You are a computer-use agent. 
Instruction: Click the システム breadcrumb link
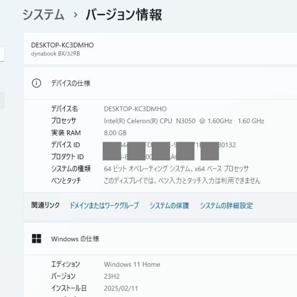(43, 15)
